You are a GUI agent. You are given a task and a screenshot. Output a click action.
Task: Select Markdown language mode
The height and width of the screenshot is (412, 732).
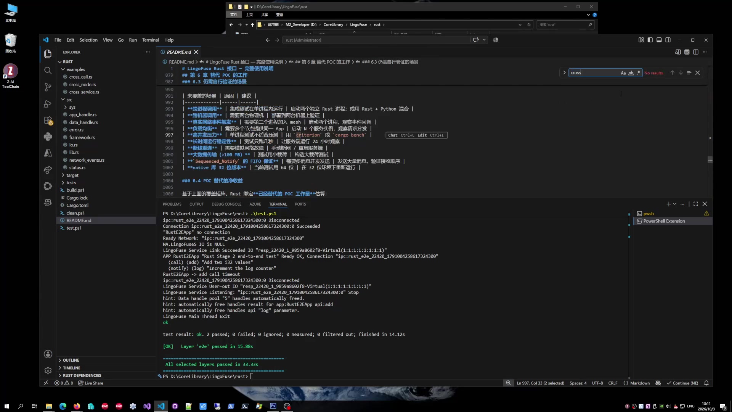(640, 383)
